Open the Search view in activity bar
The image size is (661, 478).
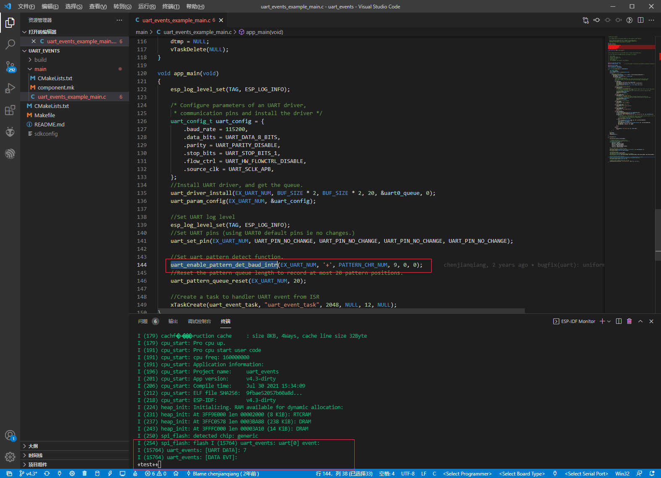[10, 44]
